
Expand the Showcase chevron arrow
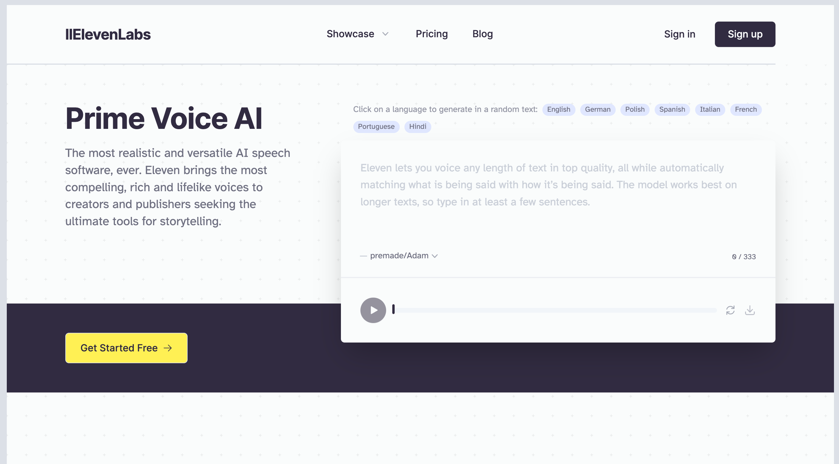click(386, 35)
